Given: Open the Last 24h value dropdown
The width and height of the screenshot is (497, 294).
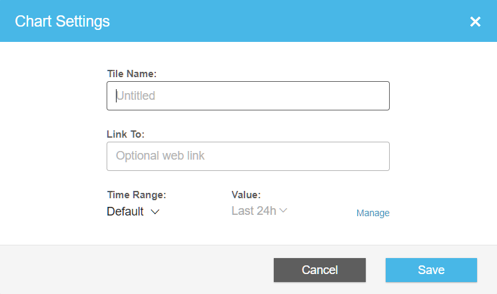Looking at the screenshot, I should point(259,211).
